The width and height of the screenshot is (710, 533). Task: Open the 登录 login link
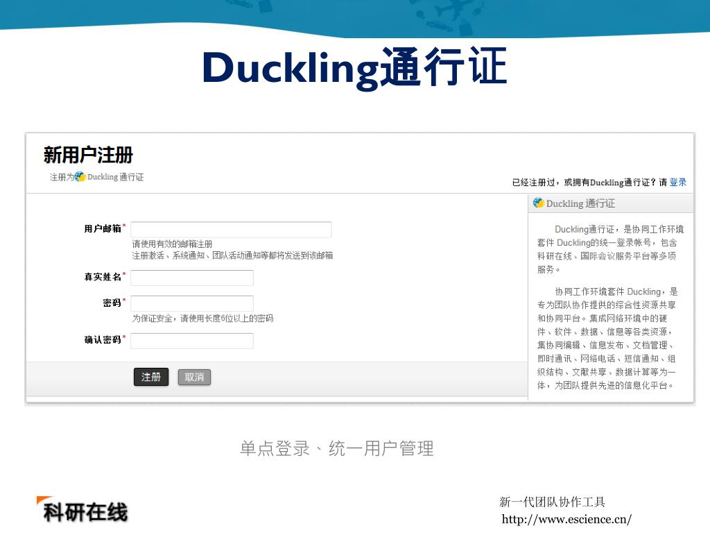pos(678,183)
